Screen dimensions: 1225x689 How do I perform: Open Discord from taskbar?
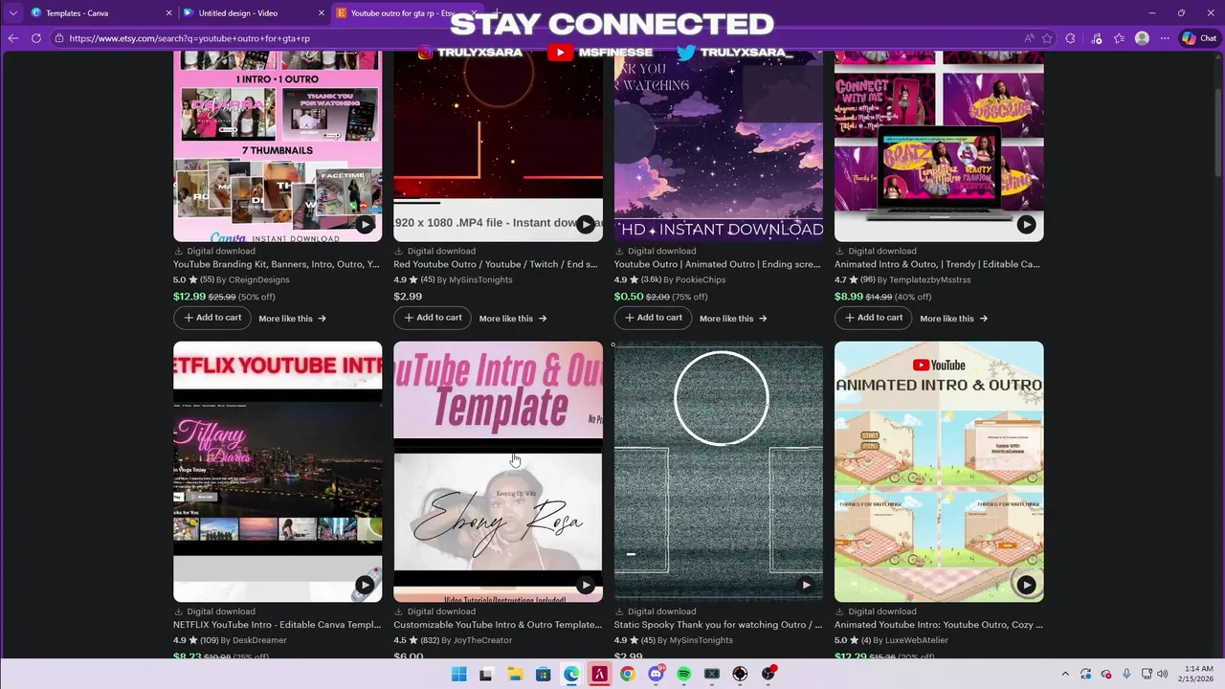[x=656, y=674]
